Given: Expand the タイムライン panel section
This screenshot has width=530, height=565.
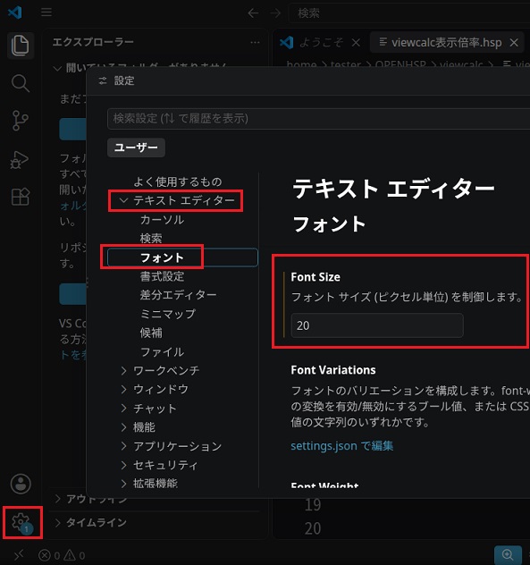Looking at the screenshot, I should pos(91,522).
